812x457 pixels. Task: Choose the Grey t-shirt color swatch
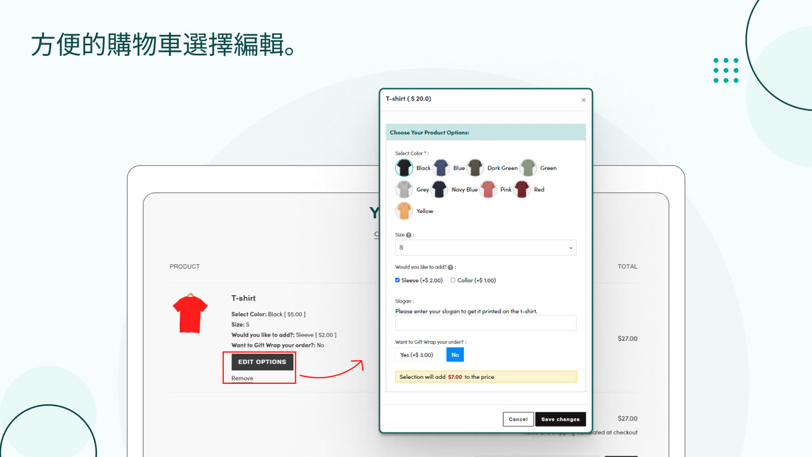pyautogui.click(x=404, y=189)
